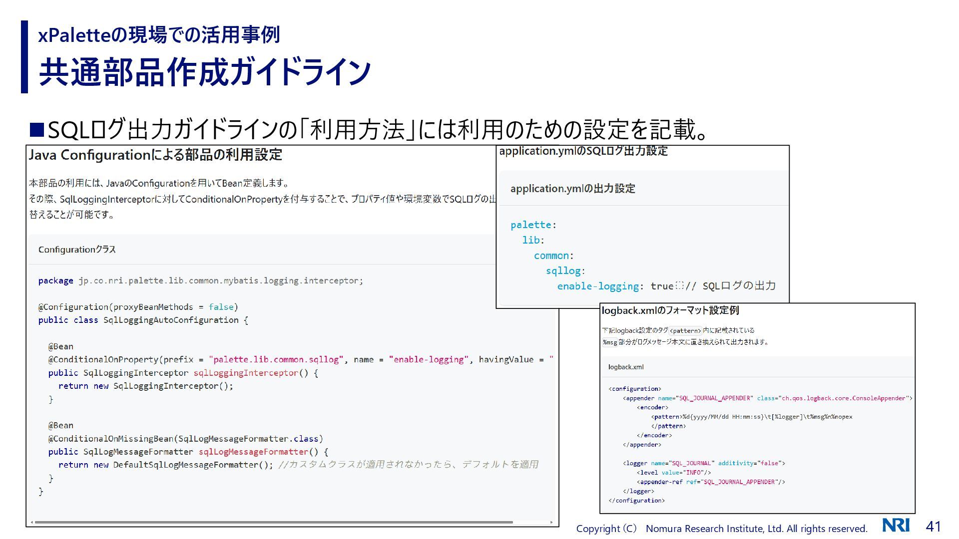The height and width of the screenshot is (539, 959).
Task: Click the application.ymlの出力設定 header
Action: [x=572, y=189]
